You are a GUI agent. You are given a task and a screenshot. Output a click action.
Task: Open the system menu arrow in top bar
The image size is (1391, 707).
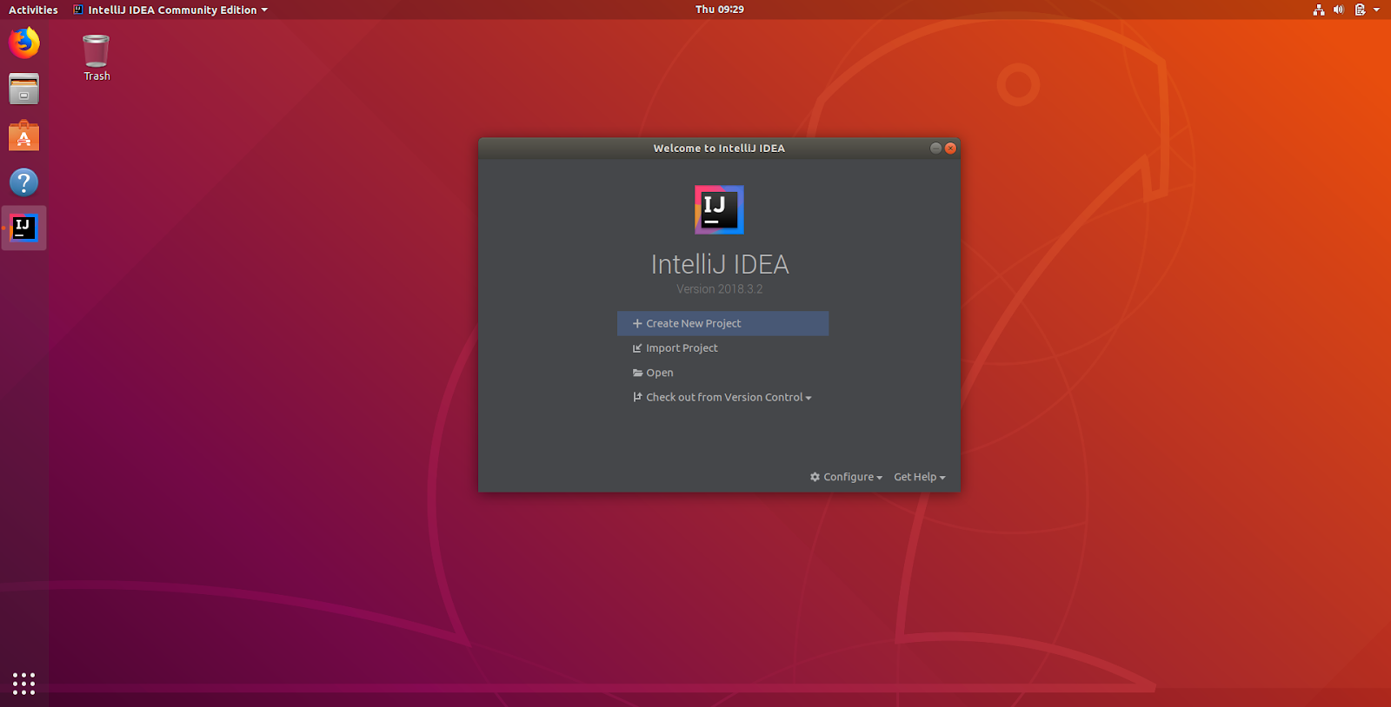[x=1376, y=10]
